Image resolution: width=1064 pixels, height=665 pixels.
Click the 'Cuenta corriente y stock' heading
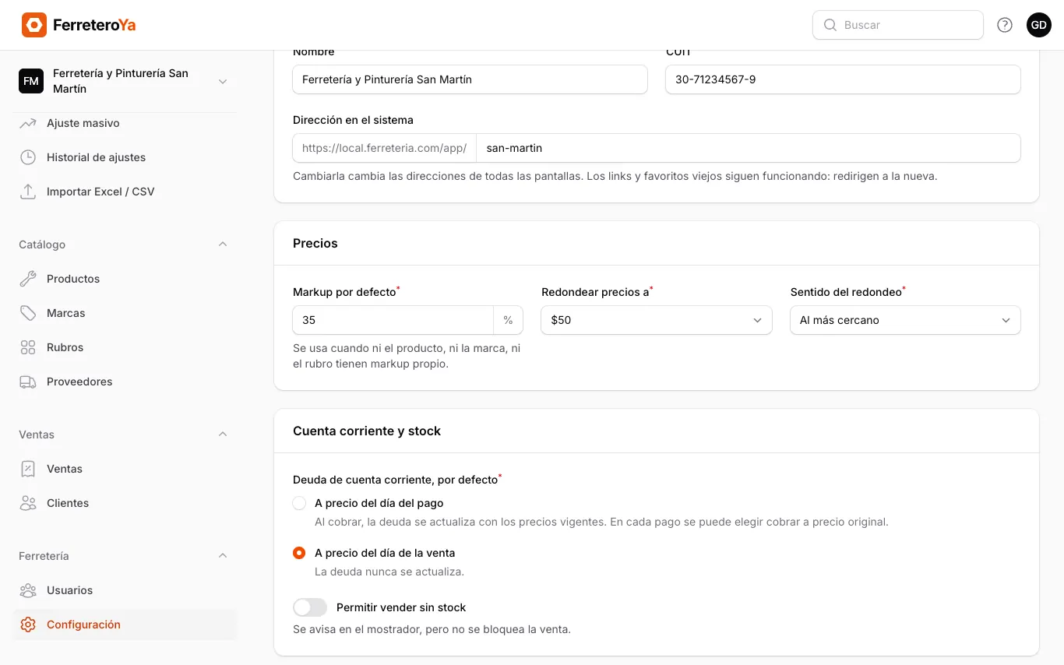(367, 431)
